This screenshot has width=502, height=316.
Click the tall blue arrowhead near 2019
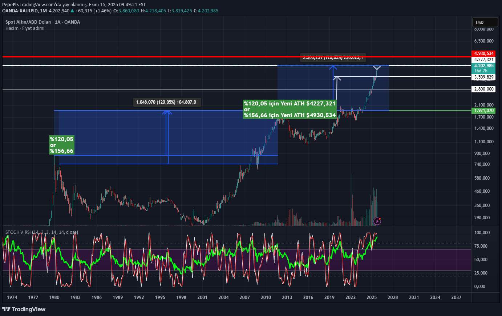click(x=333, y=67)
